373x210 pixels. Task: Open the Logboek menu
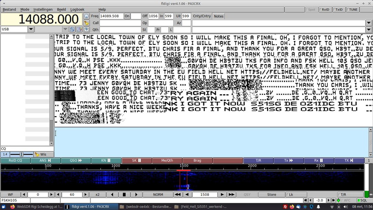click(77, 9)
